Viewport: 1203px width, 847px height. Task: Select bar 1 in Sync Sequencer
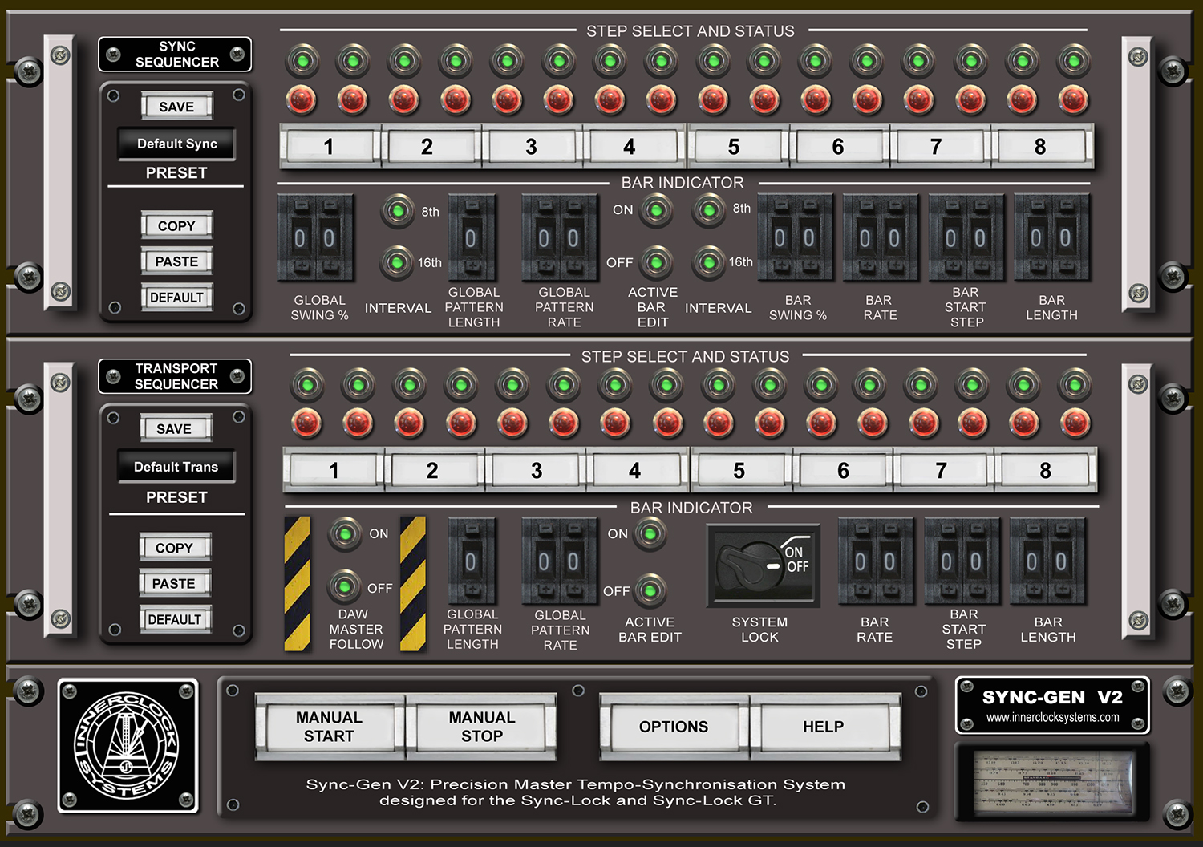pos(330,147)
